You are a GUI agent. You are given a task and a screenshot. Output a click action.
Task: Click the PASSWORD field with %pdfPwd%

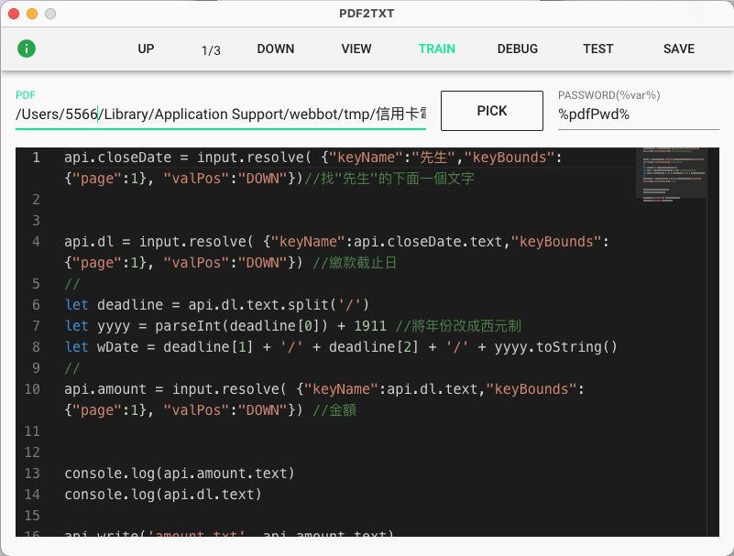pos(638,114)
